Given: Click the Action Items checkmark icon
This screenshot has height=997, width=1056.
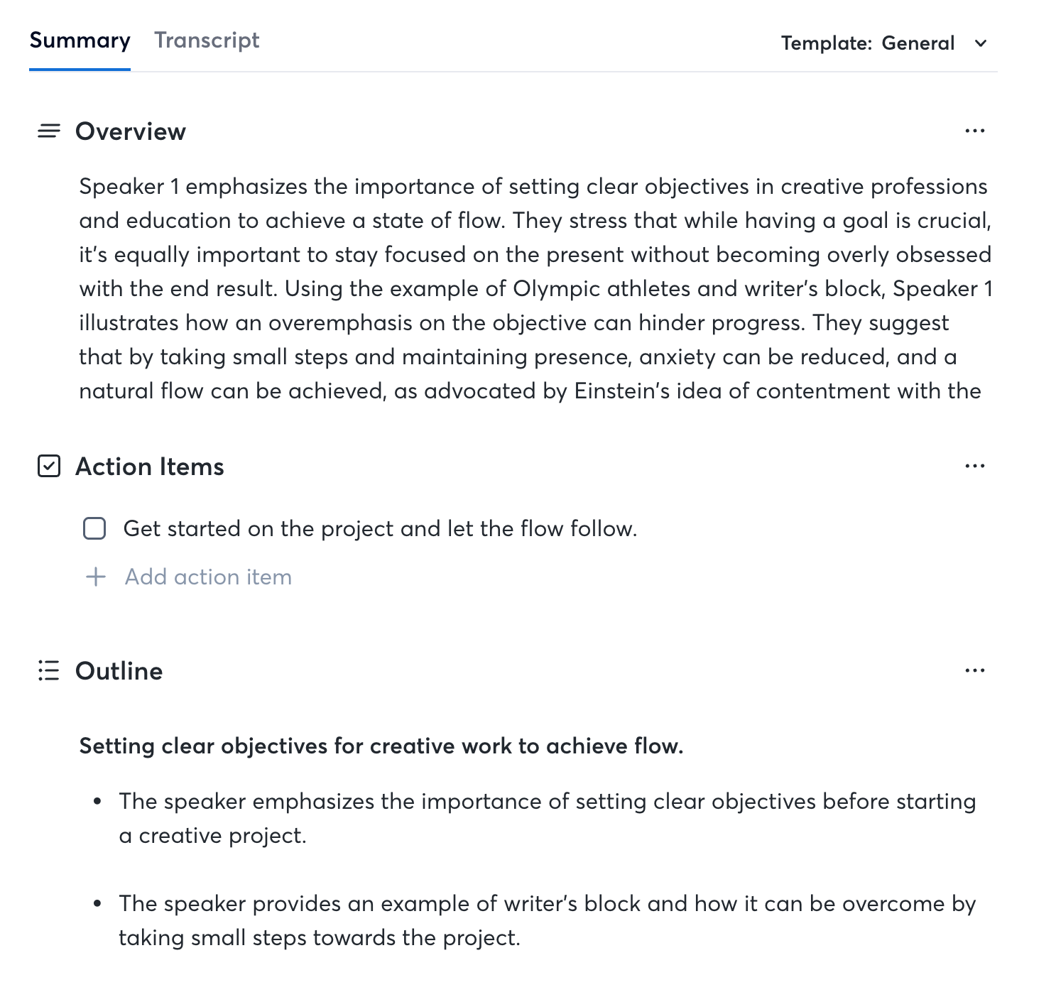Looking at the screenshot, I should point(48,467).
